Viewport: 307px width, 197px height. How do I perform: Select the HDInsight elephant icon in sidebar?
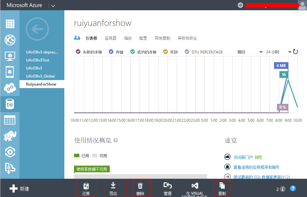11,136
